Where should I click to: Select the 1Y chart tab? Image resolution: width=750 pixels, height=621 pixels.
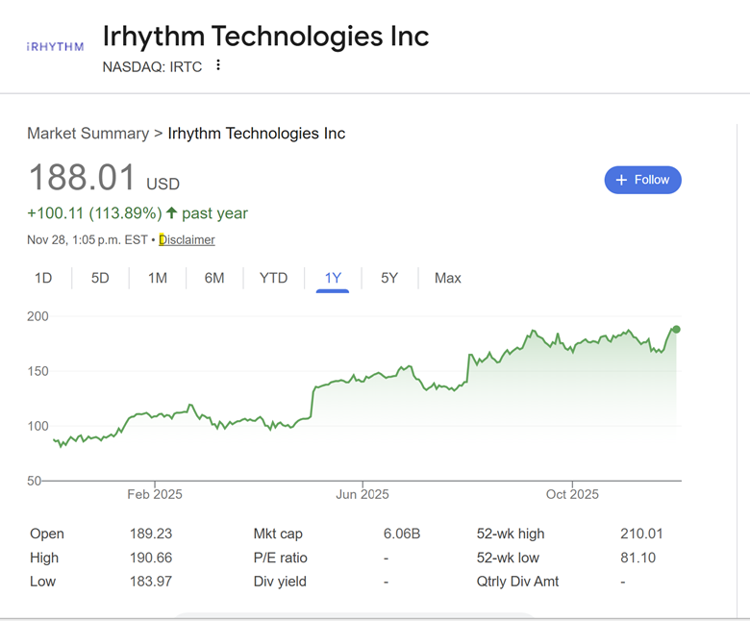pyautogui.click(x=333, y=278)
